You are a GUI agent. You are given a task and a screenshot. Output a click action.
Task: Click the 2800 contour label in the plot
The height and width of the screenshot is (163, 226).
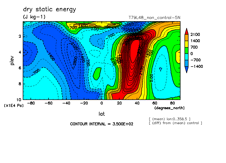[x=75, y=61]
